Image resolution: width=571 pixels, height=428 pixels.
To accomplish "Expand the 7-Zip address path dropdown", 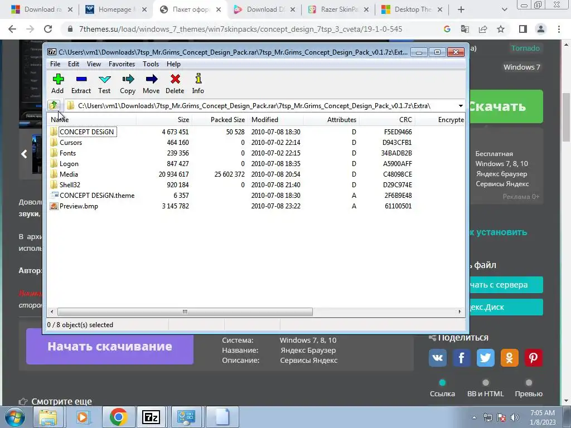I will pyautogui.click(x=461, y=106).
